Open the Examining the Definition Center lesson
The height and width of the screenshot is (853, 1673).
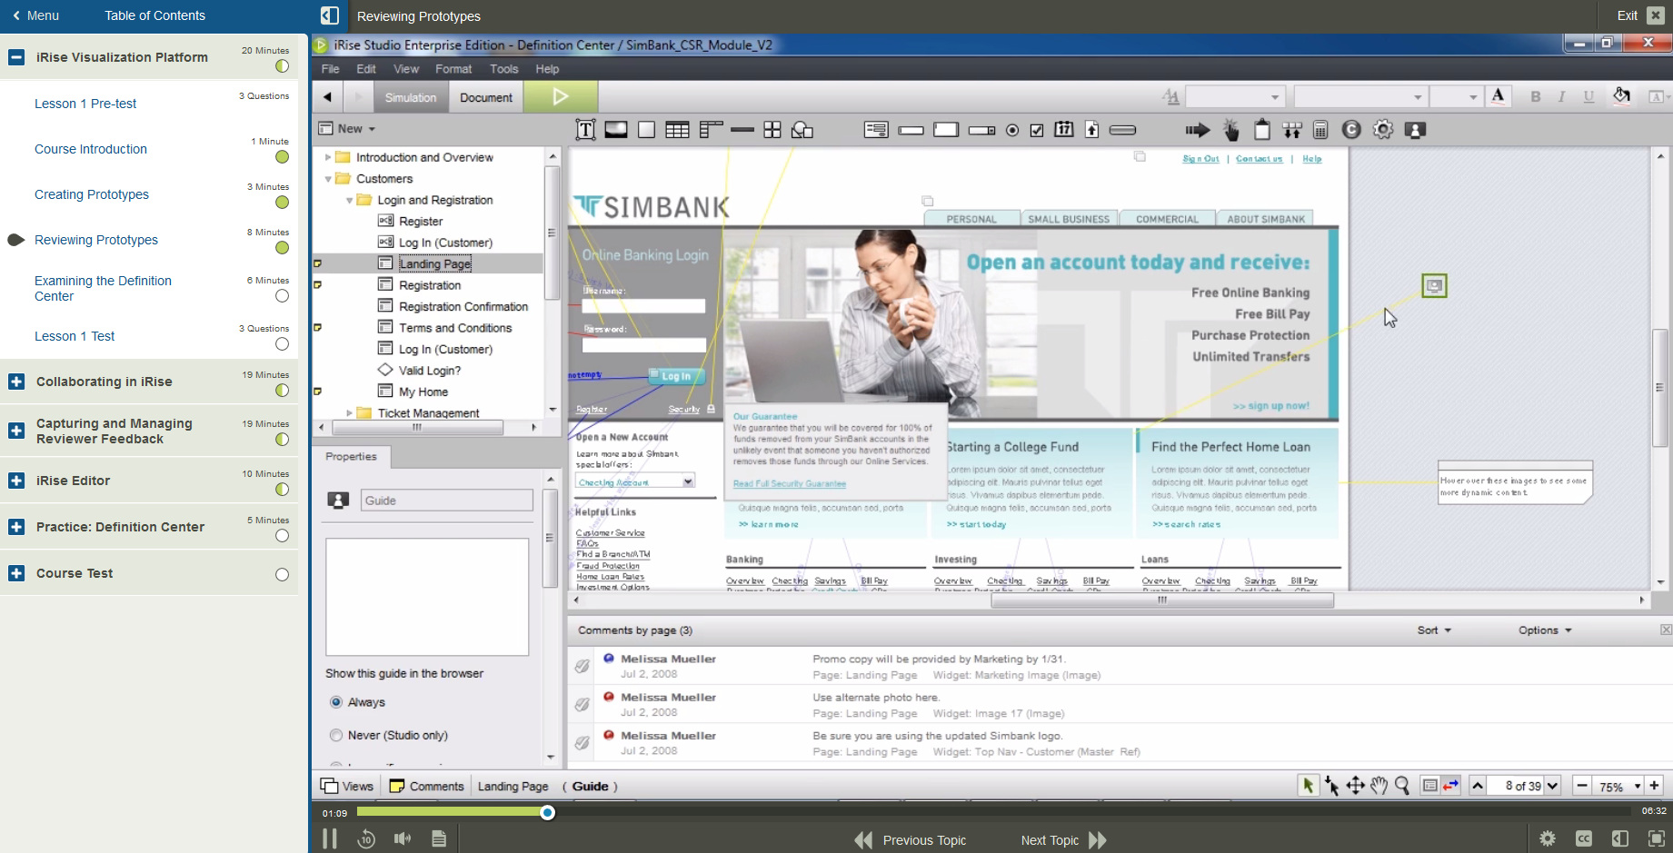[x=103, y=288]
